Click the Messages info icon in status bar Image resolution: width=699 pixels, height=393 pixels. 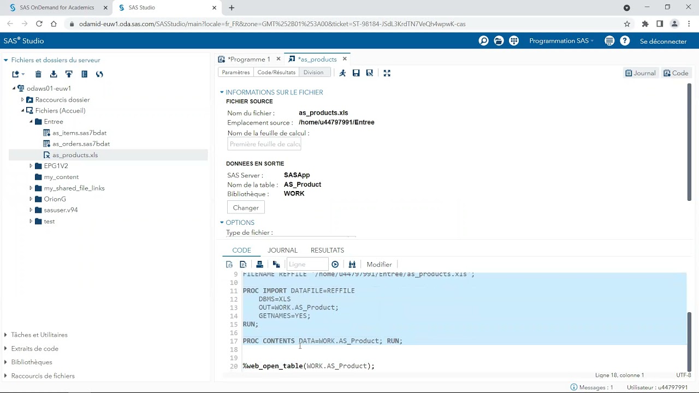pos(574,387)
